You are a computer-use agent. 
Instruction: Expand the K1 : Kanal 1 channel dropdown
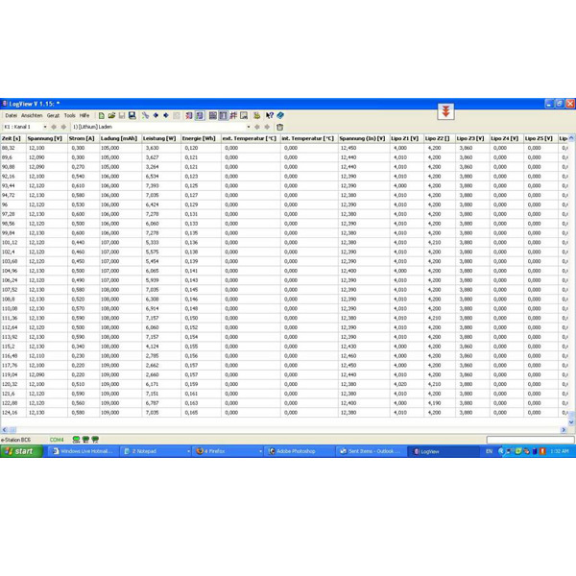coord(45,127)
